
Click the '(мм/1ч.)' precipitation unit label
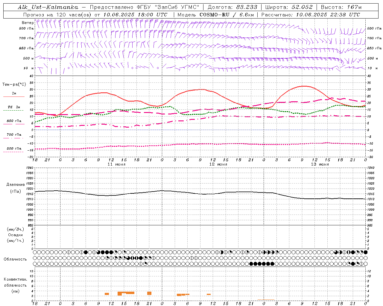16,241
